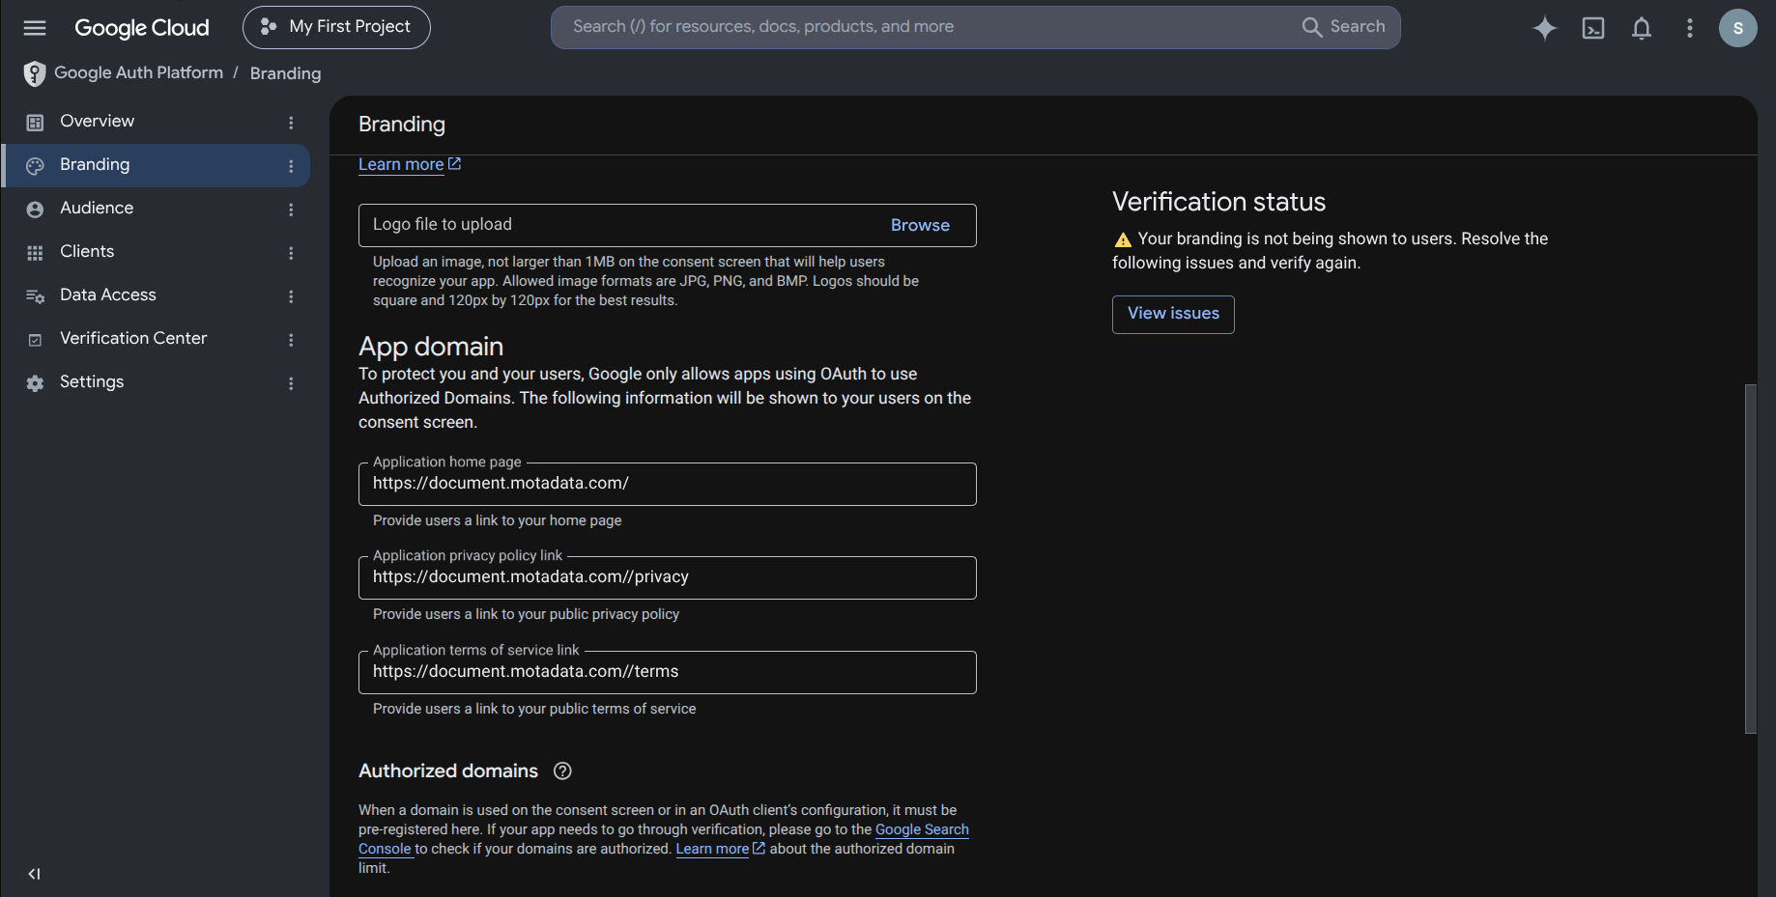Click the Verification status heading
This screenshot has width=1776, height=897.
click(x=1218, y=202)
